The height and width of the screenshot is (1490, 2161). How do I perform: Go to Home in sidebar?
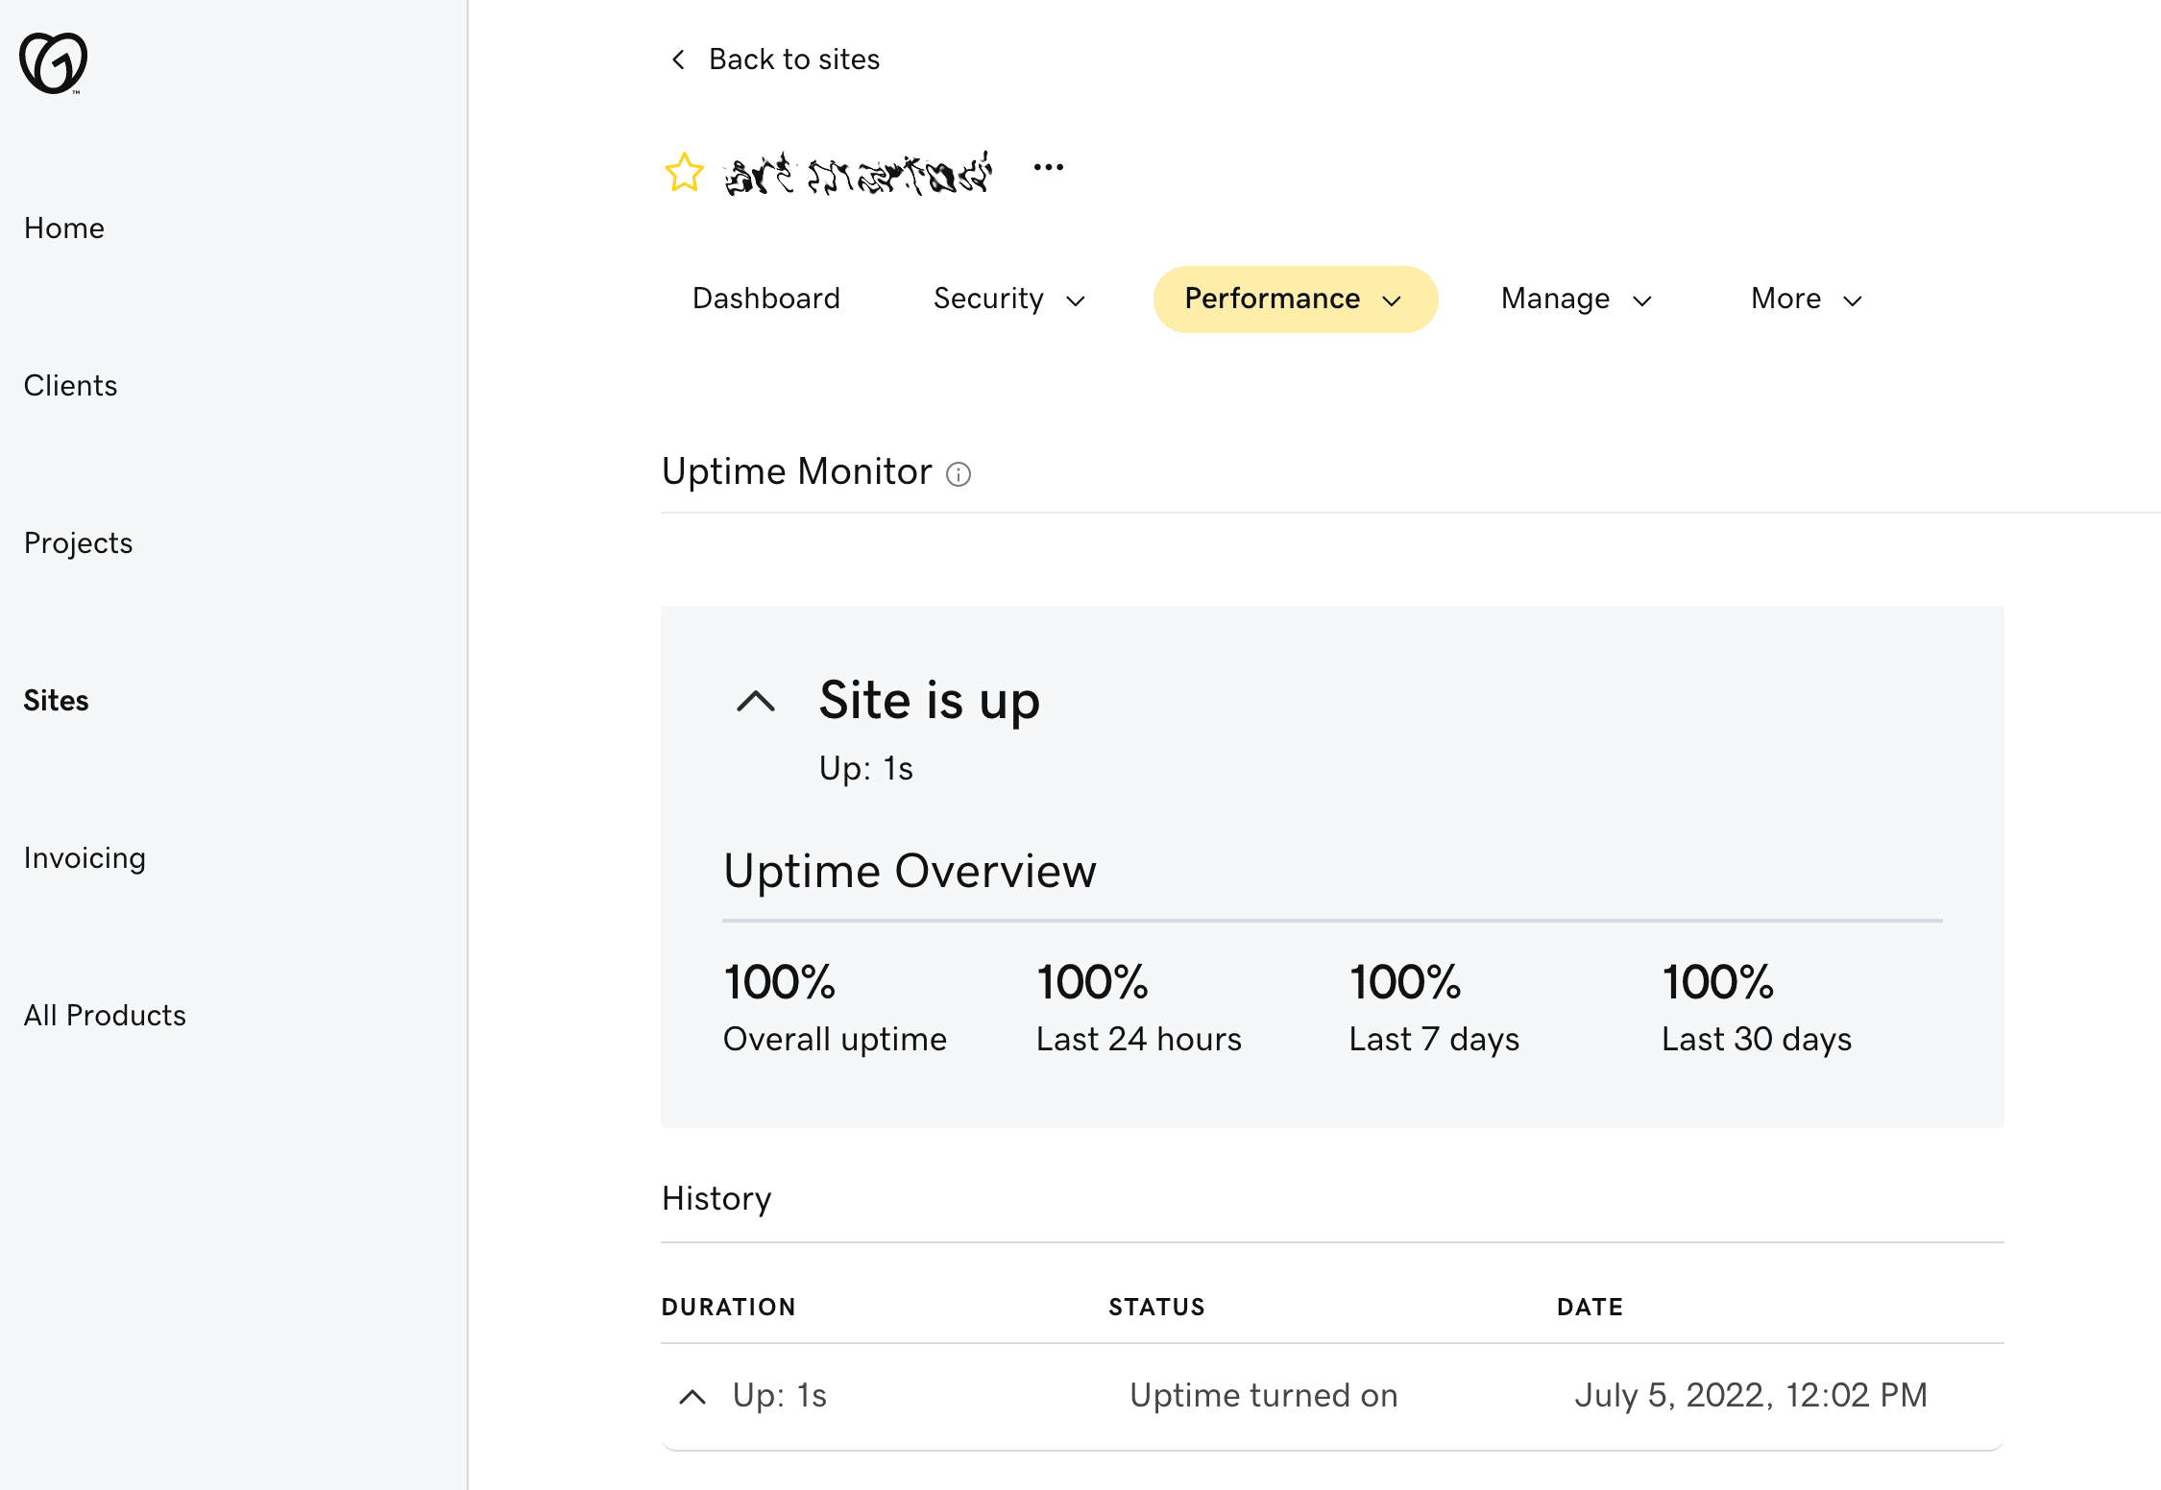coord(64,228)
